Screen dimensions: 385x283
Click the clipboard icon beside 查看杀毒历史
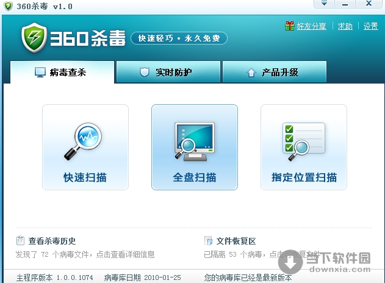click(20, 240)
